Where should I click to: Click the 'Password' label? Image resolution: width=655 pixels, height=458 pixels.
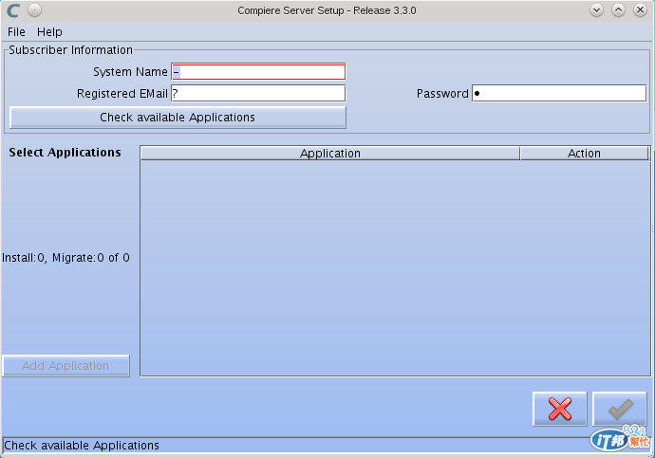442,94
